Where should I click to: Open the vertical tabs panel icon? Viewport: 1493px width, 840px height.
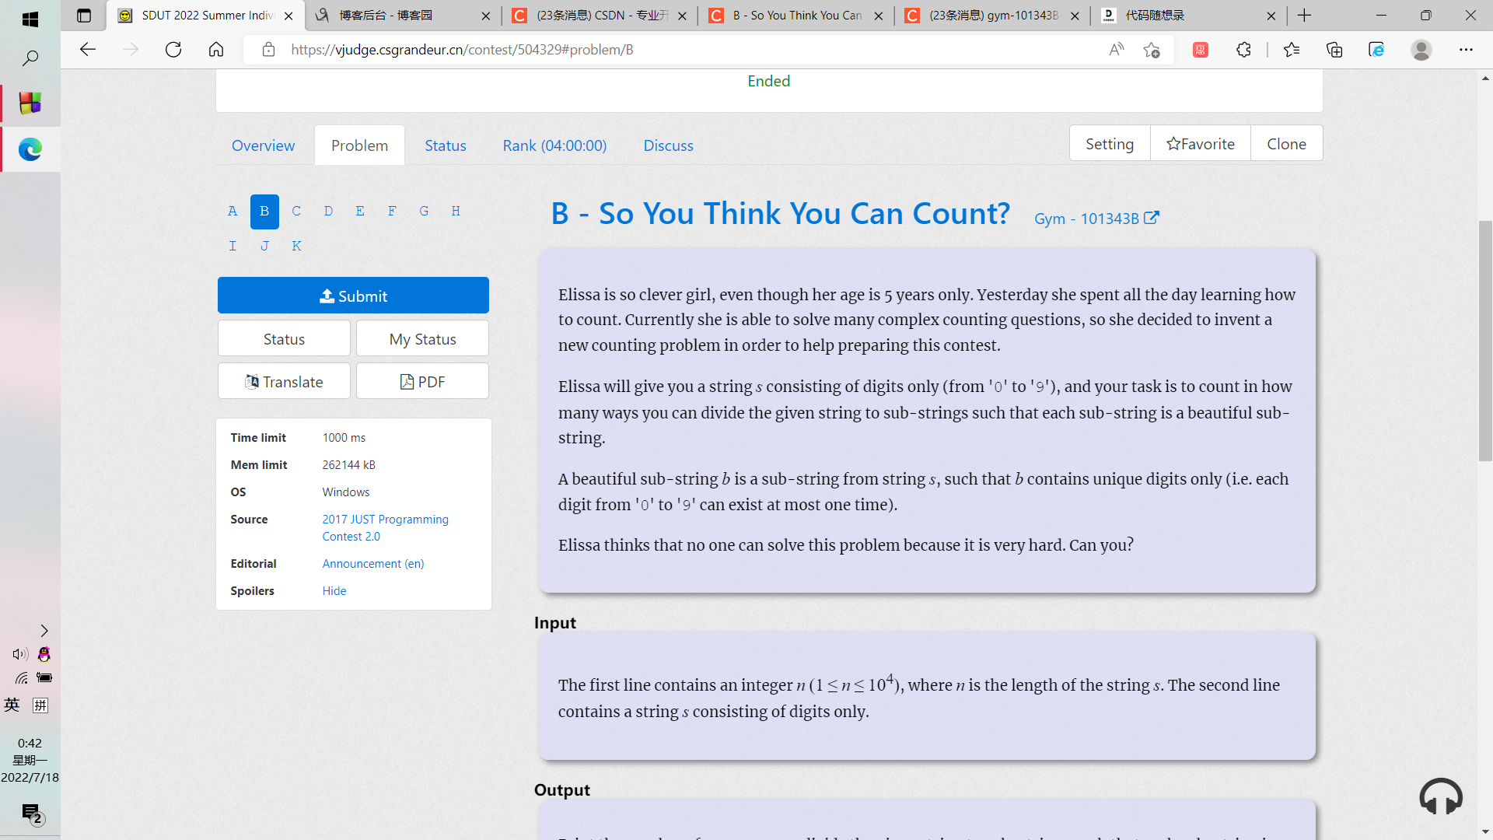click(x=84, y=16)
